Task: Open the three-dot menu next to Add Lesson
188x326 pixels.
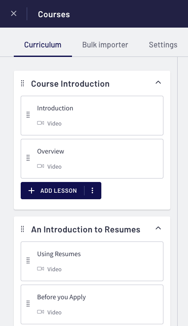Action: [x=92, y=191]
